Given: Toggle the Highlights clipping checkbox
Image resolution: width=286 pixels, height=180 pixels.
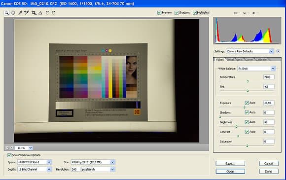Looking at the screenshot, I should coord(195,13).
